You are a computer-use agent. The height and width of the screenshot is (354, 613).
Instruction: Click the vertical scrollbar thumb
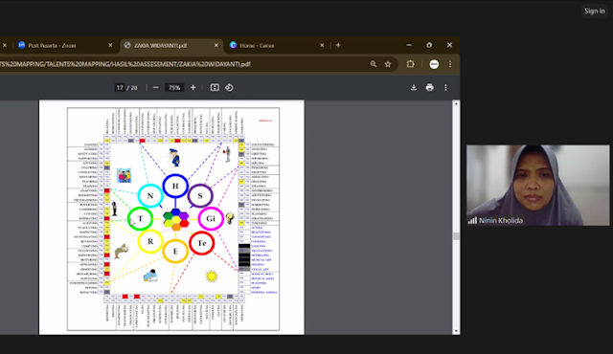(x=456, y=236)
